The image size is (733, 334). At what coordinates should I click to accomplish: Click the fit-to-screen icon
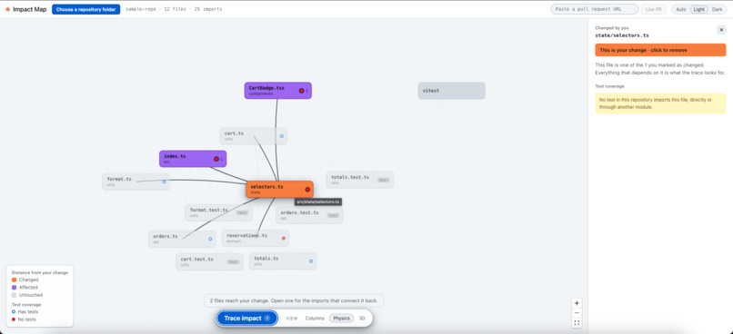(x=577, y=323)
